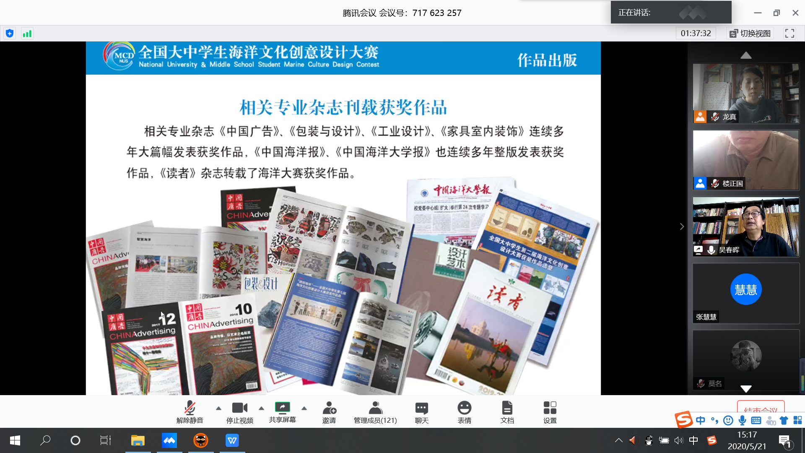The width and height of the screenshot is (805, 453).
Task: Expand video options arrow next to 停止视频
Action: pyautogui.click(x=261, y=408)
